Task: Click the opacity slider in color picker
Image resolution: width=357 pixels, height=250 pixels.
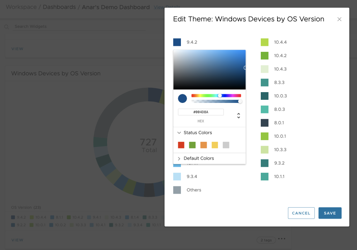Action: (216, 101)
